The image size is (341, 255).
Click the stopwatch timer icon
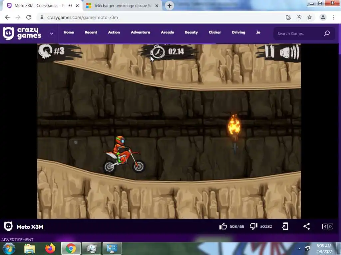(x=158, y=51)
